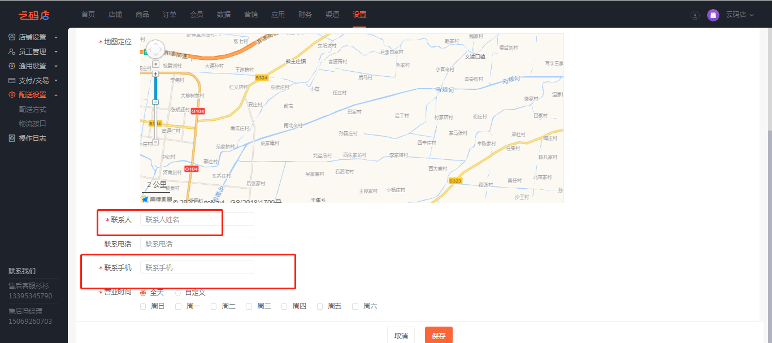Image resolution: width=772 pixels, height=343 pixels.
Task: Click the 员工管理 people icon in sidebar
Action: (x=12, y=51)
